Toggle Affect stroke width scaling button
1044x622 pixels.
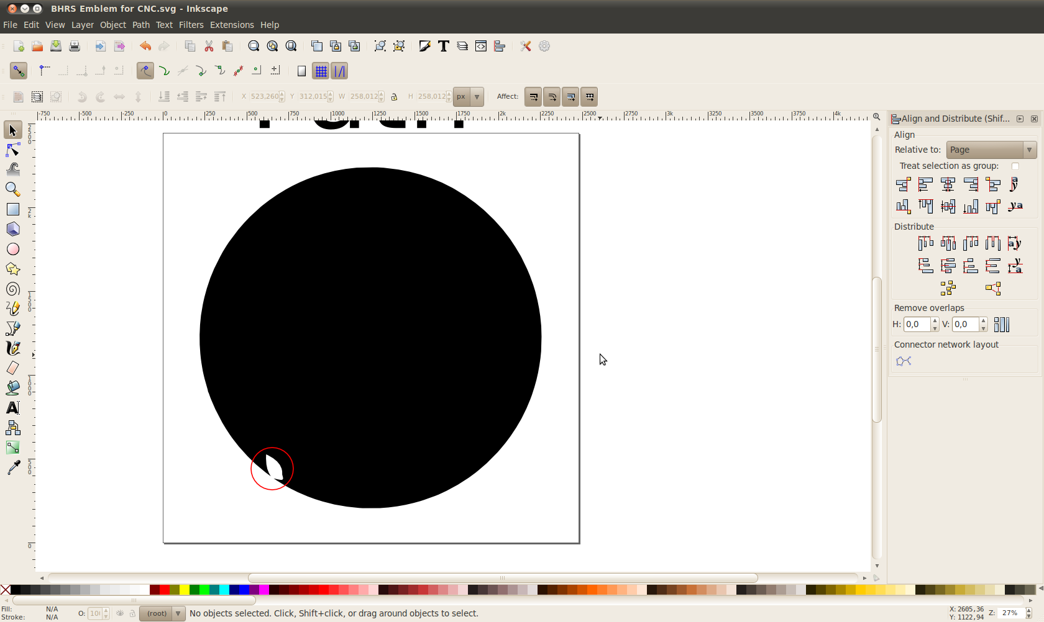(x=533, y=97)
